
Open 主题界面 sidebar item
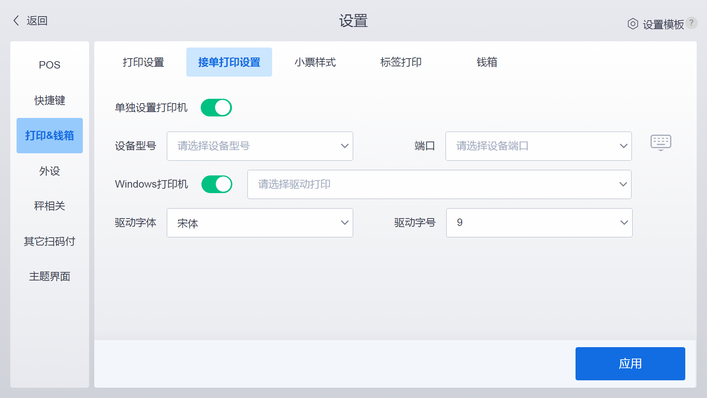49,276
